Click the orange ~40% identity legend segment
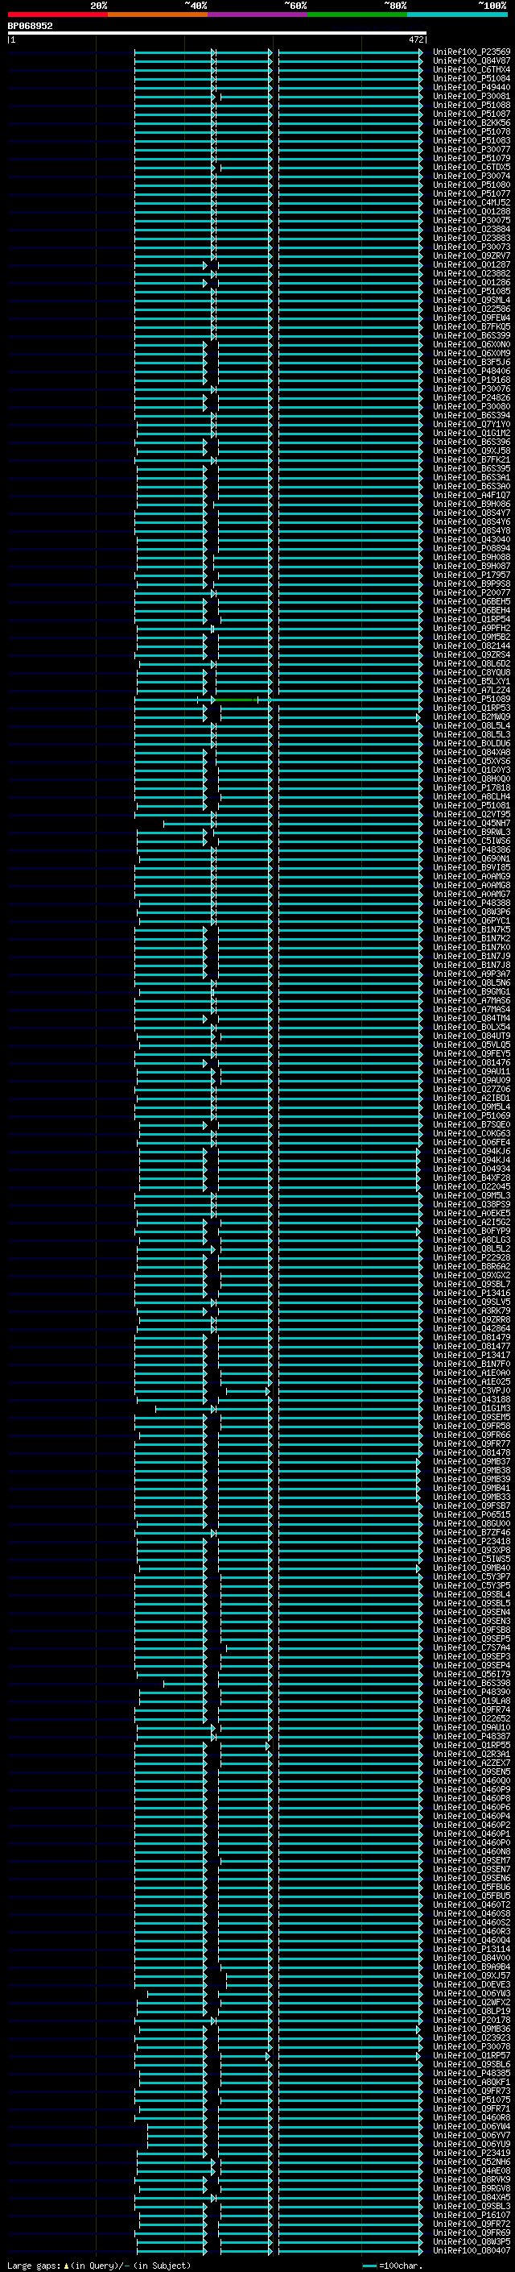This screenshot has height=2272, width=515. tap(158, 15)
